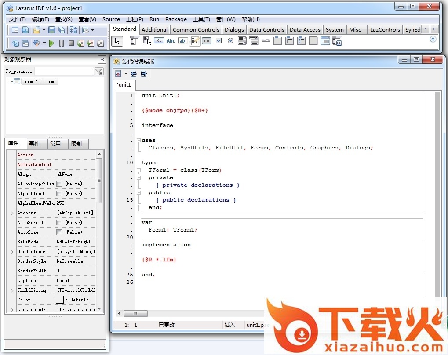Toggle the AllowDropFiles checkbox
448x355 pixels.
click(59, 184)
